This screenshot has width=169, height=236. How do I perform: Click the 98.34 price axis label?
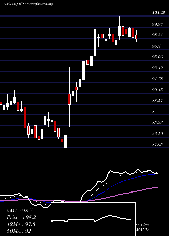pyautogui.click(x=158, y=35)
